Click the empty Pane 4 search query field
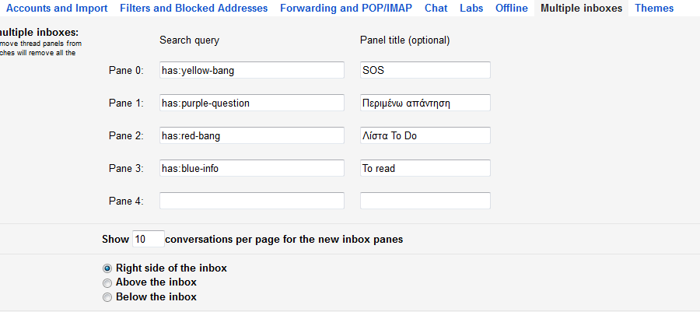 coord(252,201)
